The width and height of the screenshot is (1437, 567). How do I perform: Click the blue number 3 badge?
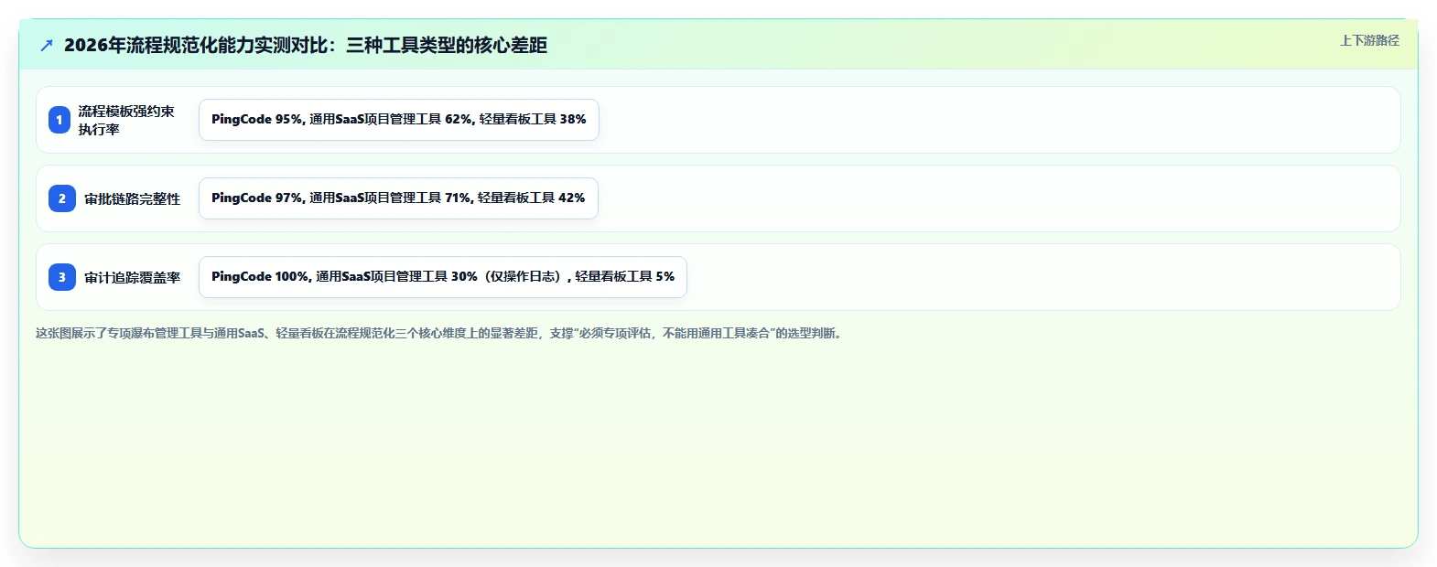(x=62, y=277)
